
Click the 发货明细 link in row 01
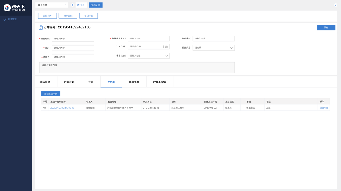click(x=324, y=108)
